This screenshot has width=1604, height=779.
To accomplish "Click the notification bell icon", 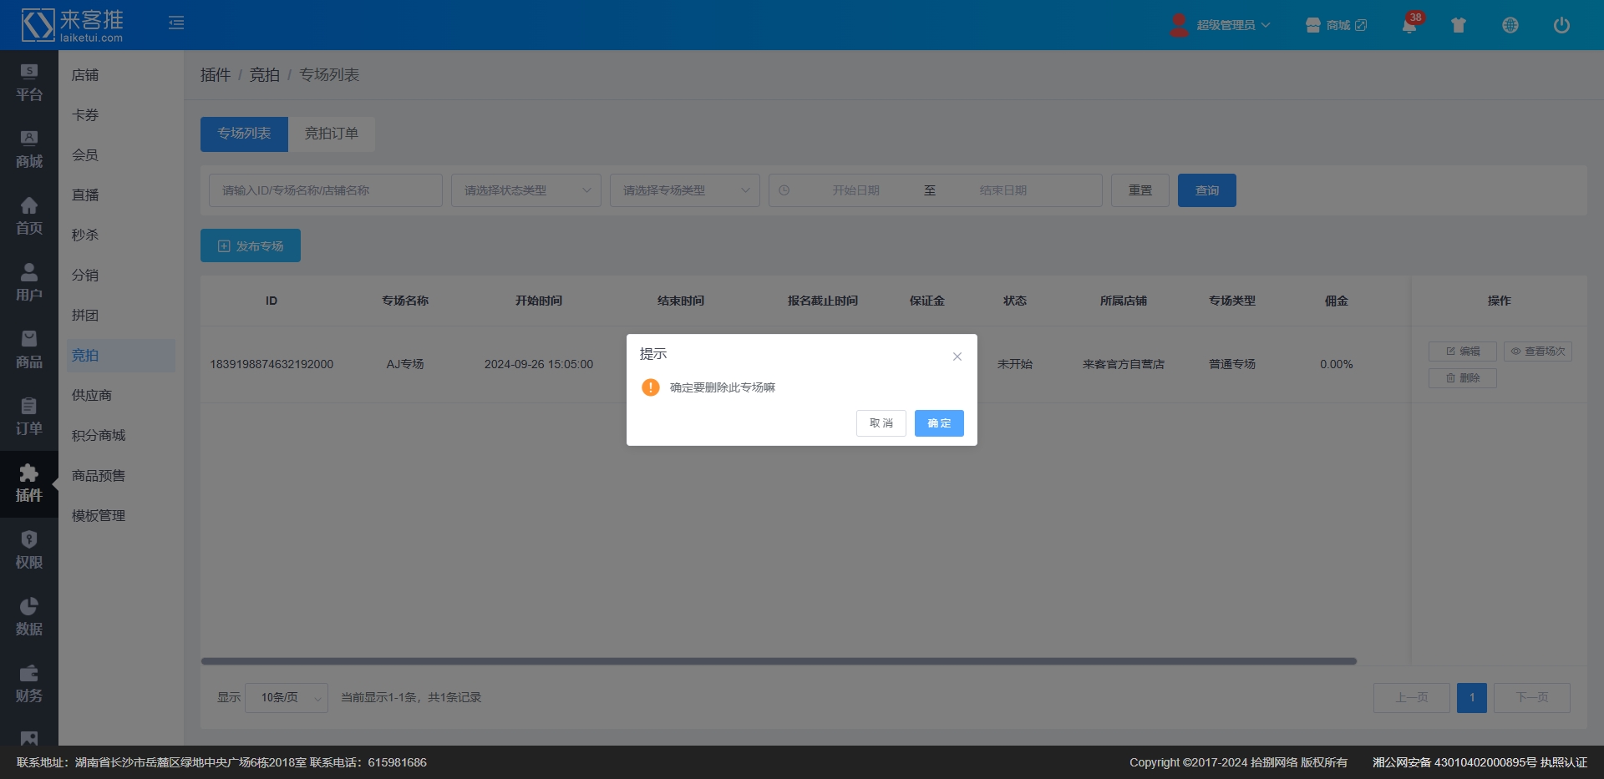I will (x=1409, y=25).
